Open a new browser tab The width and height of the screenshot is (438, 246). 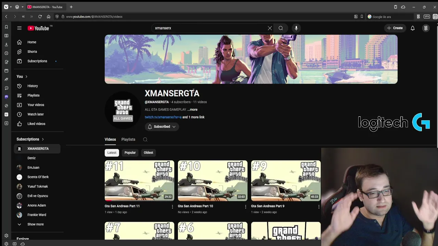pyautogui.click(x=71, y=7)
